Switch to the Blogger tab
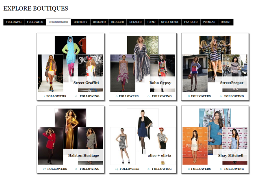The width and height of the screenshot is (260, 176). pyautogui.click(x=117, y=22)
